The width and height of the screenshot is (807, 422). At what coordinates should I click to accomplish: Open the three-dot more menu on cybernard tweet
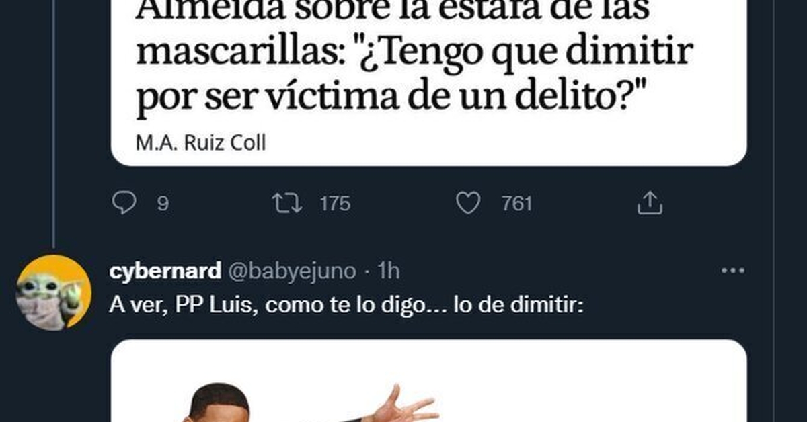(732, 271)
